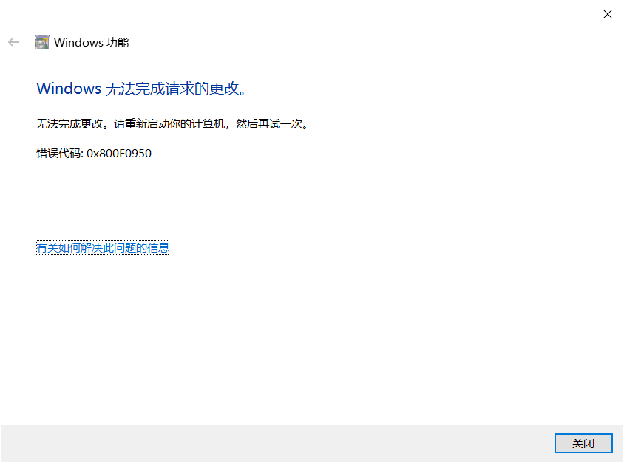Click the heading Windows 无法完成请求的更改
Image resolution: width=624 pixels, height=463 pixels.
(142, 88)
